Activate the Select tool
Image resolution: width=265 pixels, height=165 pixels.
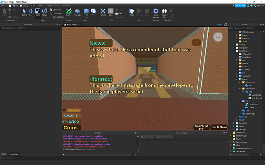(25, 12)
